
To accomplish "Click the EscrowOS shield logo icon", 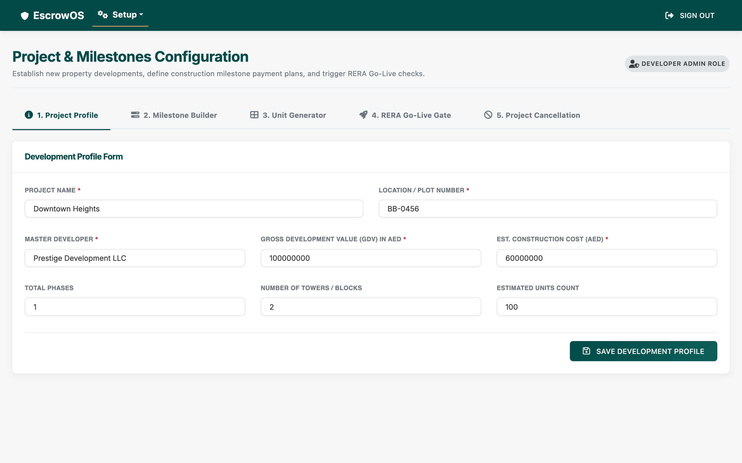I will point(24,16).
